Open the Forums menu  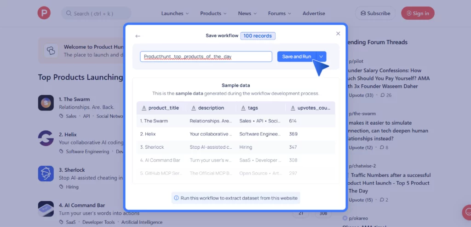pos(279,13)
